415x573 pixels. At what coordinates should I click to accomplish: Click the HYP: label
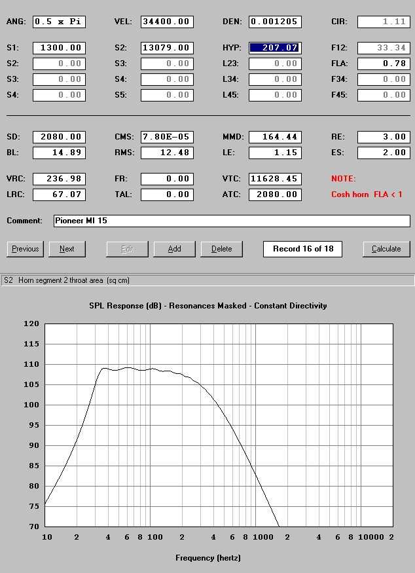[x=232, y=48]
